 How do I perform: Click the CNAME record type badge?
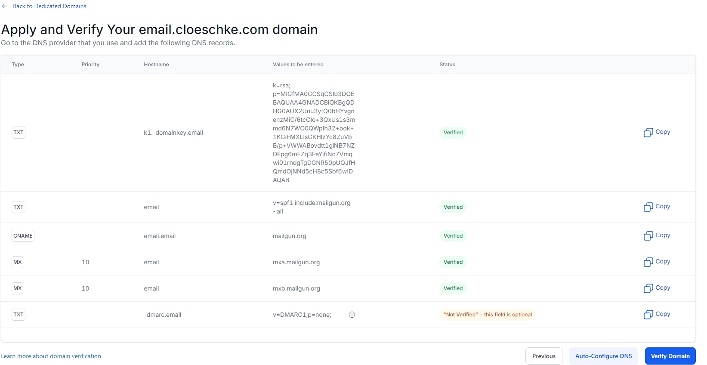(x=23, y=236)
